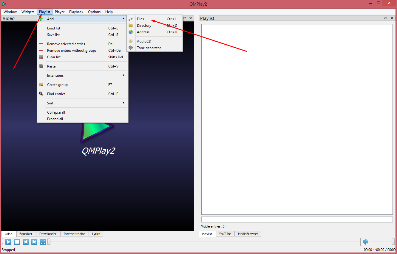Click the playlist filter input field
This screenshot has height=254, width=397.
pos(297,219)
